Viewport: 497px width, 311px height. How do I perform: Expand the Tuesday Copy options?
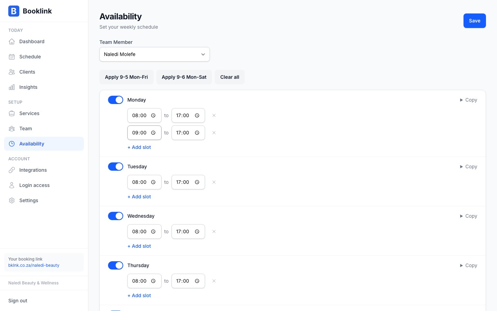tap(468, 167)
